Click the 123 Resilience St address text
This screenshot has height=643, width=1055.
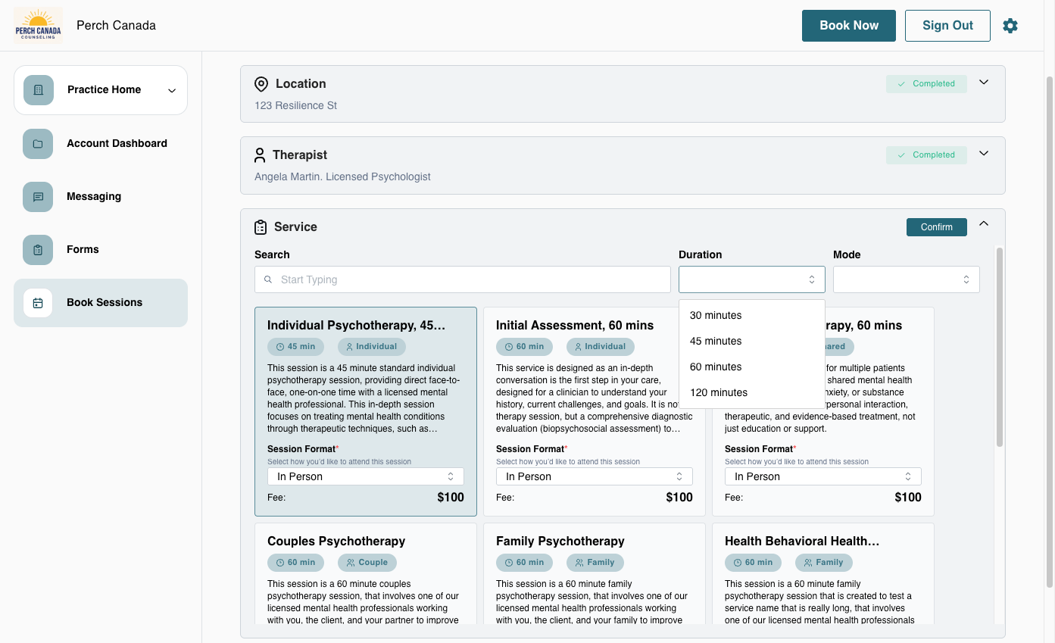tap(296, 105)
